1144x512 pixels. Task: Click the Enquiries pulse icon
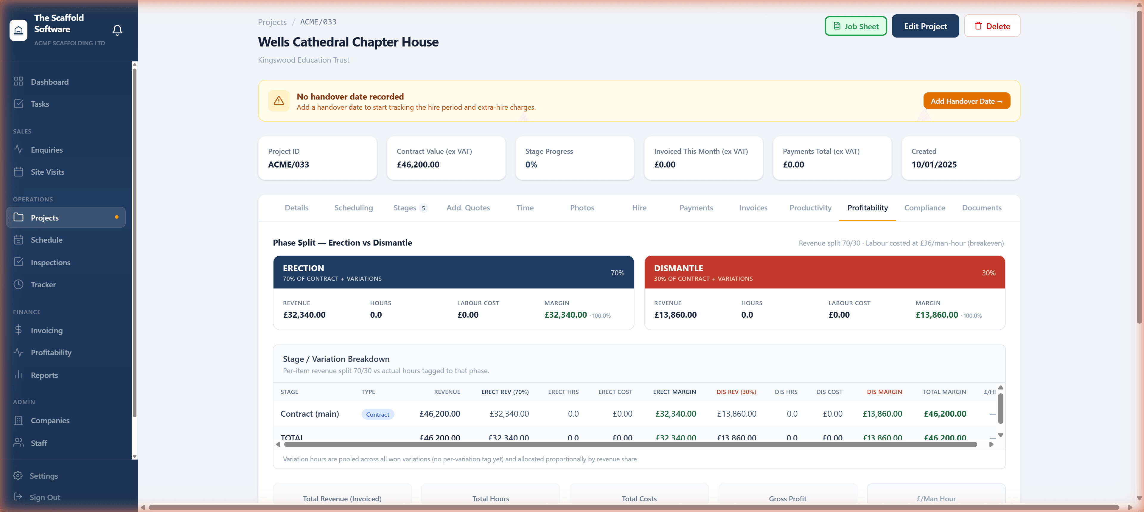18,149
